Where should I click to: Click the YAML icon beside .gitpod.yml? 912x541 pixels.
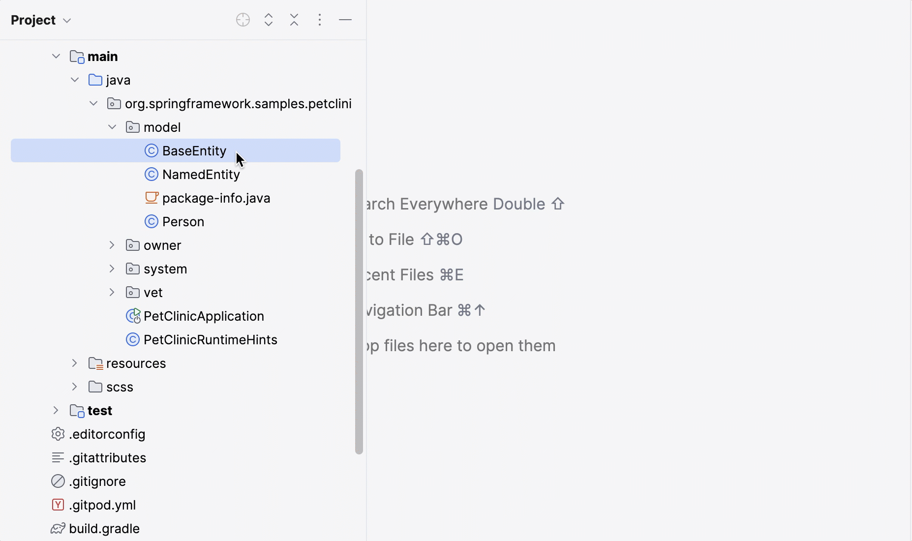coord(58,505)
